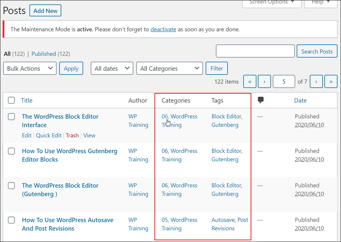Click the 2020/06/10 date in Autosave row
The image size is (341, 242).
coord(309,228)
